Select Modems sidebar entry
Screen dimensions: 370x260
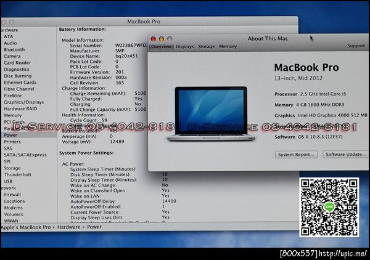point(13,208)
